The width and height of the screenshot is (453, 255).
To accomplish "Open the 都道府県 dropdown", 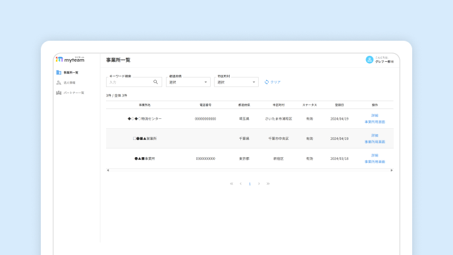I will [x=188, y=82].
